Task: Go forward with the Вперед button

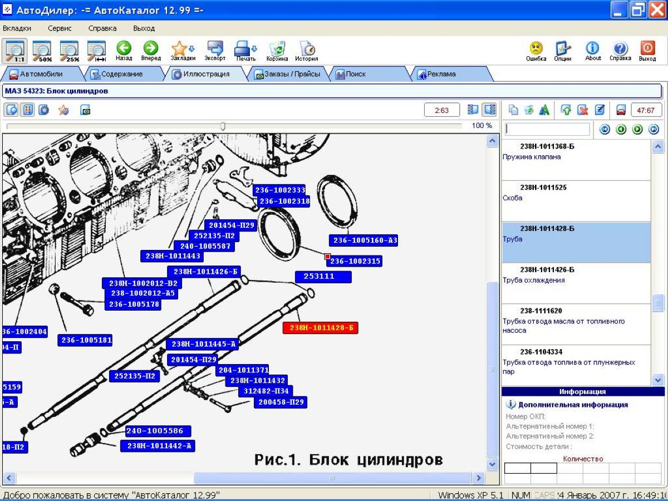Action: (151, 51)
